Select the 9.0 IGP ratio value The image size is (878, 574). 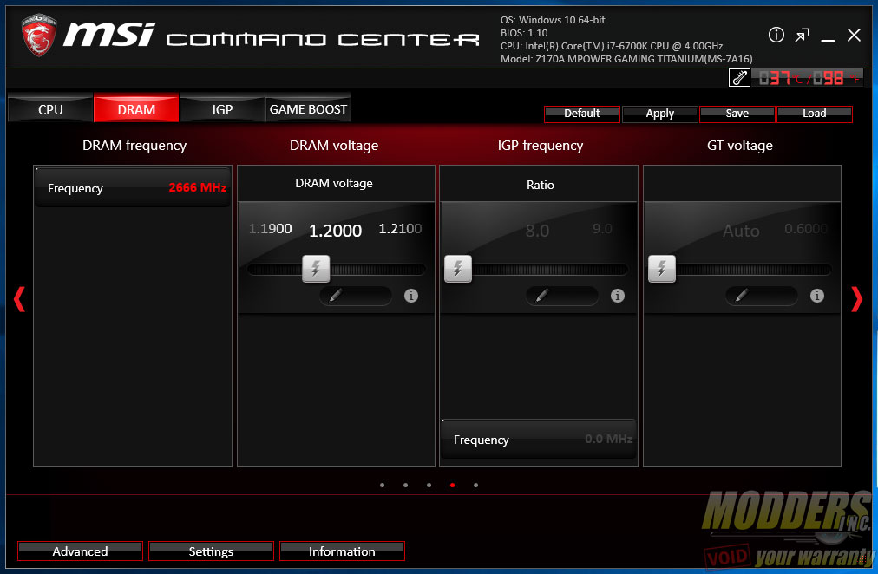tap(602, 228)
